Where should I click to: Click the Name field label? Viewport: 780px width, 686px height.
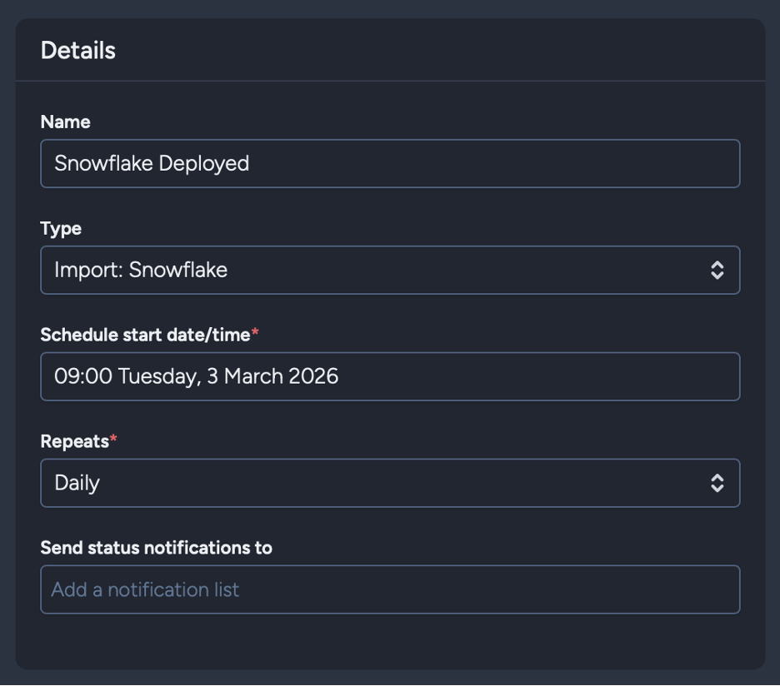pos(65,122)
